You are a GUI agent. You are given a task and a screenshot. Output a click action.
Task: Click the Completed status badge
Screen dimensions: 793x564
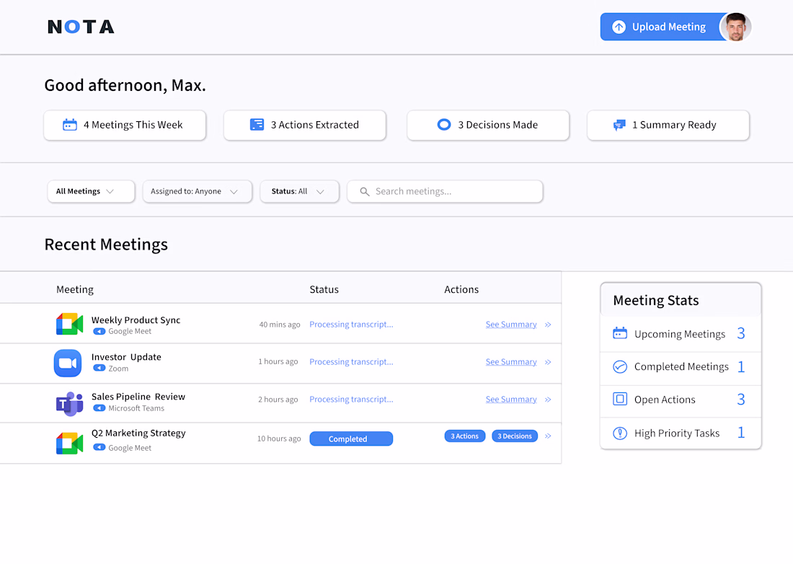point(351,439)
